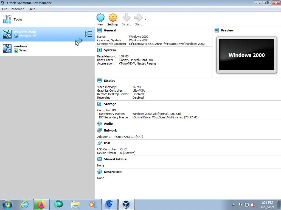Click the USB section icon
Viewport: 281px width, 210px height.
click(99, 143)
